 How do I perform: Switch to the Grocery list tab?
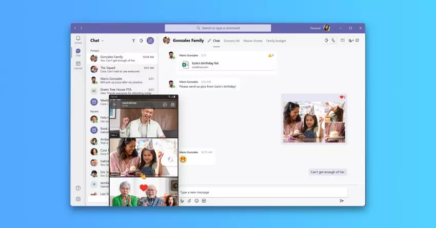[x=231, y=40]
